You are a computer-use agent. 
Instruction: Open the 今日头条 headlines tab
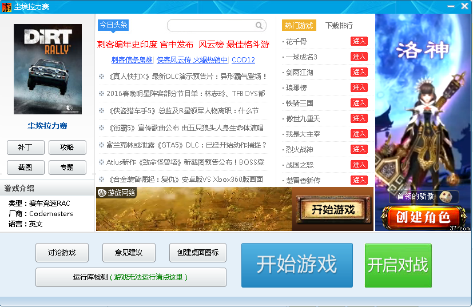point(113,25)
